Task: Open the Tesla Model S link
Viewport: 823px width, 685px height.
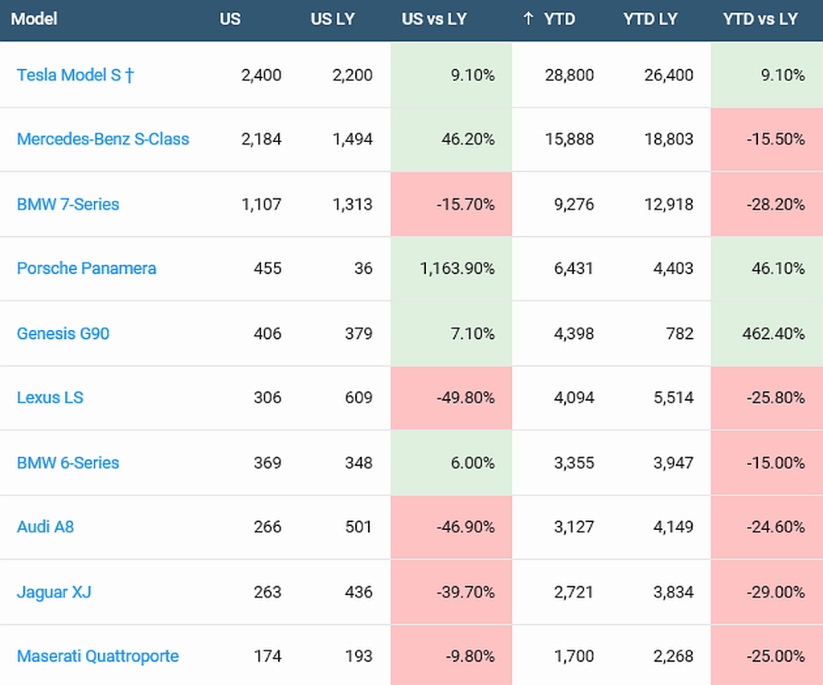Action: pyautogui.click(x=75, y=75)
